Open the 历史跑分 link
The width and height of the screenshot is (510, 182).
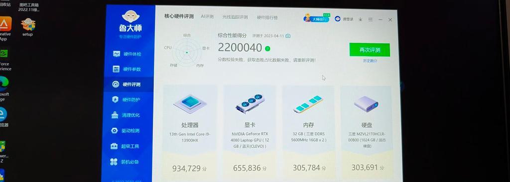click(x=370, y=61)
